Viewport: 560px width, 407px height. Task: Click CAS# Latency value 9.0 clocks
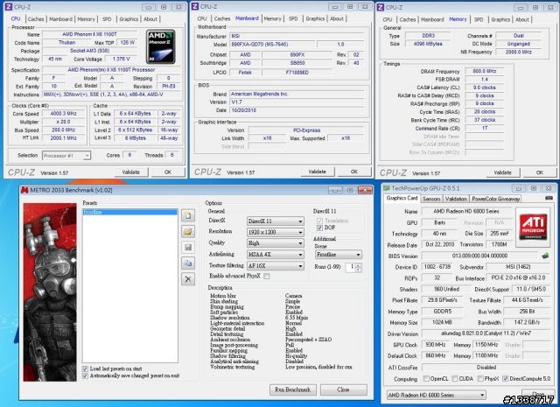[x=484, y=88]
